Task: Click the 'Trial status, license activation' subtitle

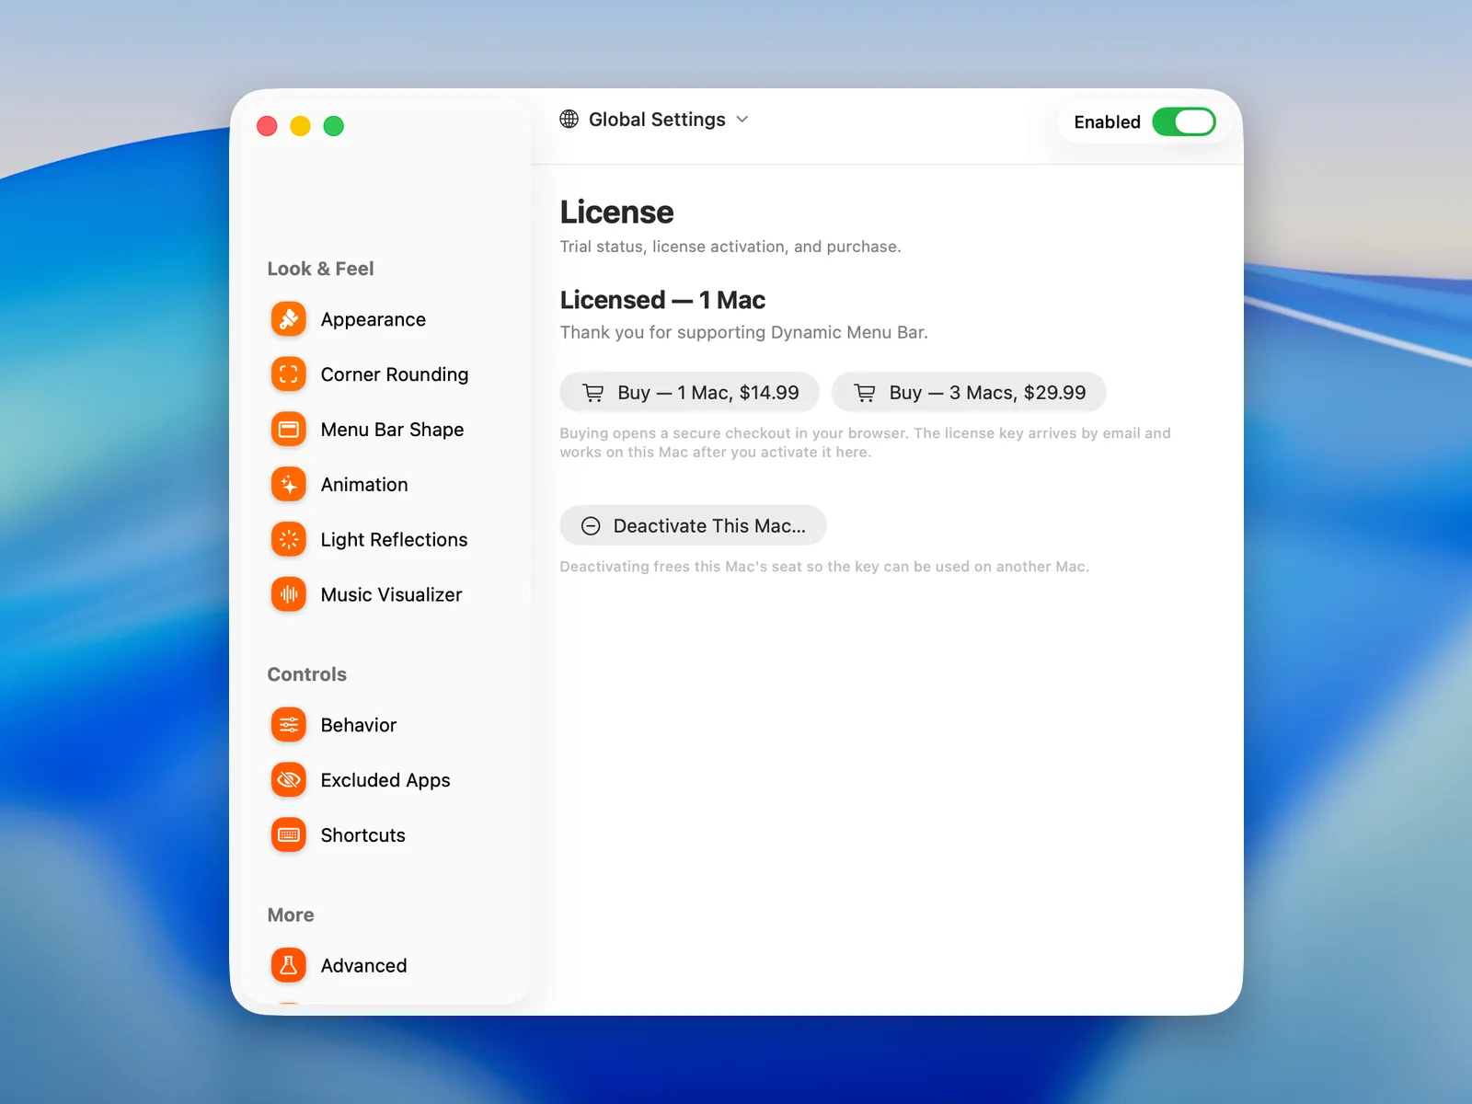Action: 730,247
